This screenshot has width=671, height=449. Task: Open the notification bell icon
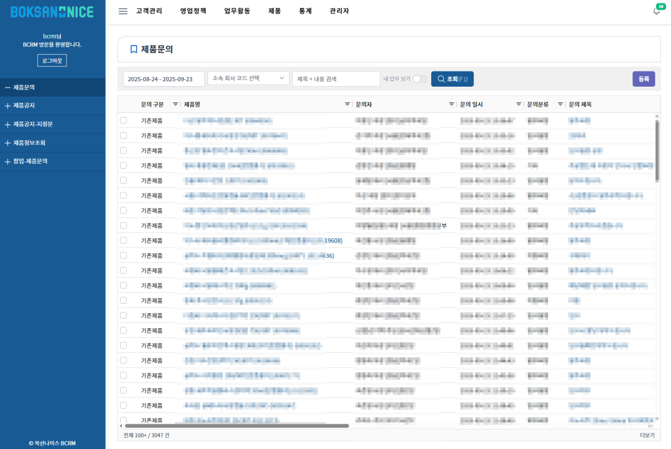click(656, 11)
